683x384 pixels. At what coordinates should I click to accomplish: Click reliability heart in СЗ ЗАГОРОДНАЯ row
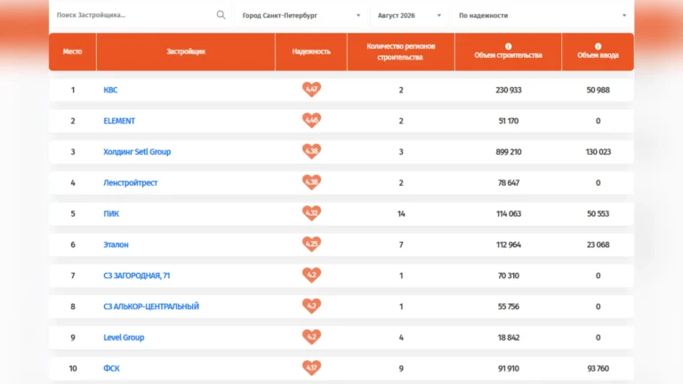click(311, 276)
